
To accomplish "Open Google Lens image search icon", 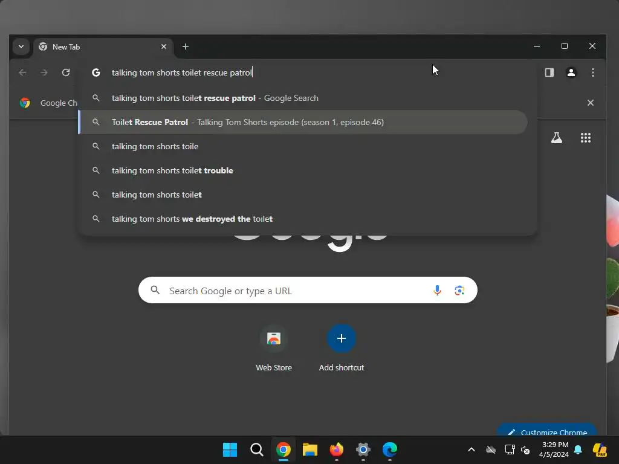I will 459,291.
